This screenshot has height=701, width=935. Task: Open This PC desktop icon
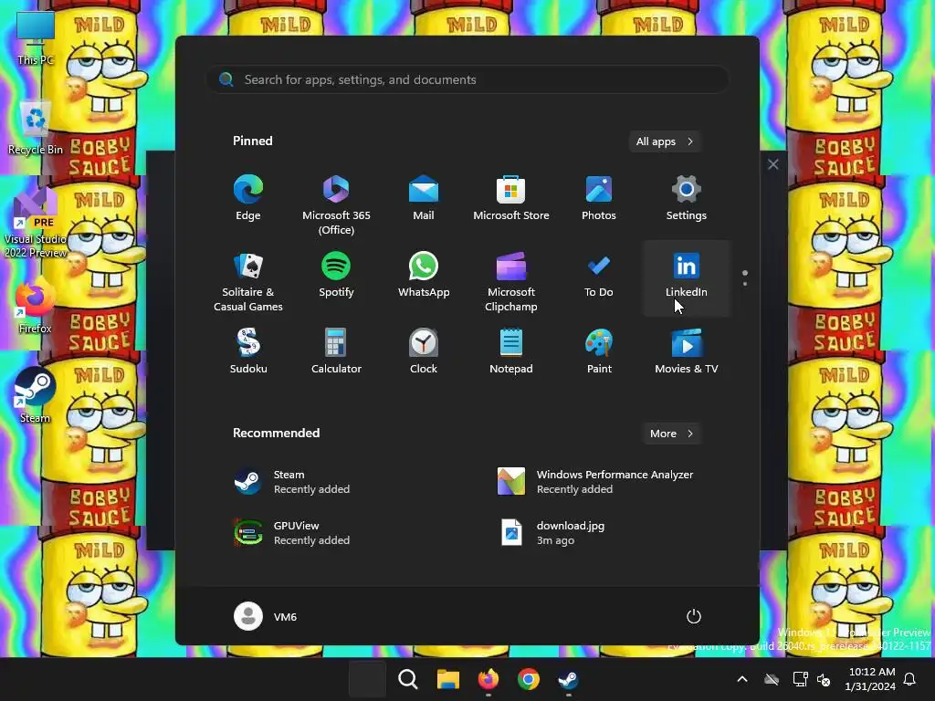point(36,38)
